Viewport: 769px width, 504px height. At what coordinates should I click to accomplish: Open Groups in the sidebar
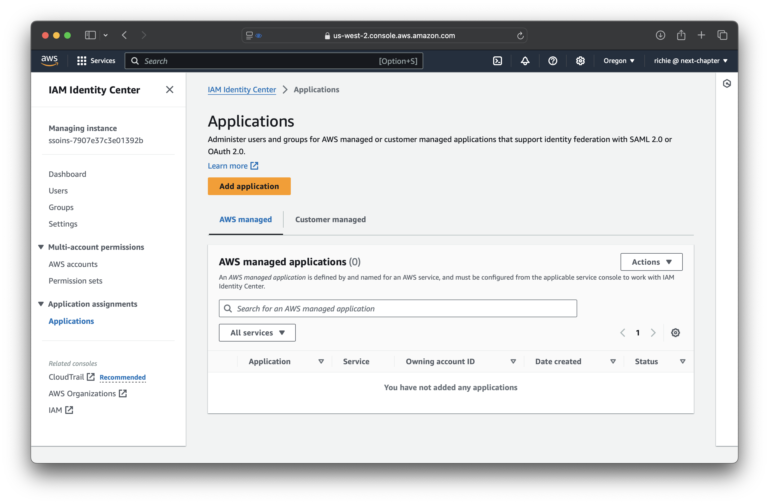click(x=61, y=207)
